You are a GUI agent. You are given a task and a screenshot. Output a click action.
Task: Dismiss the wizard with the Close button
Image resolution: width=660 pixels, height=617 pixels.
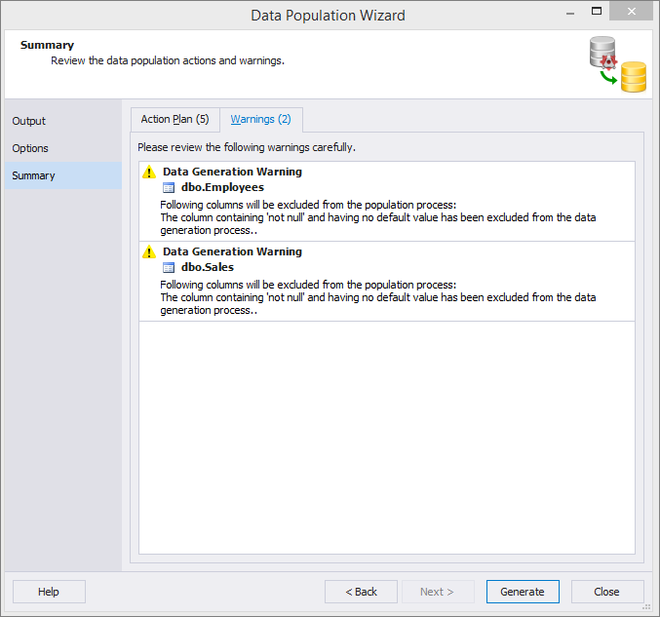[x=607, y=592]
